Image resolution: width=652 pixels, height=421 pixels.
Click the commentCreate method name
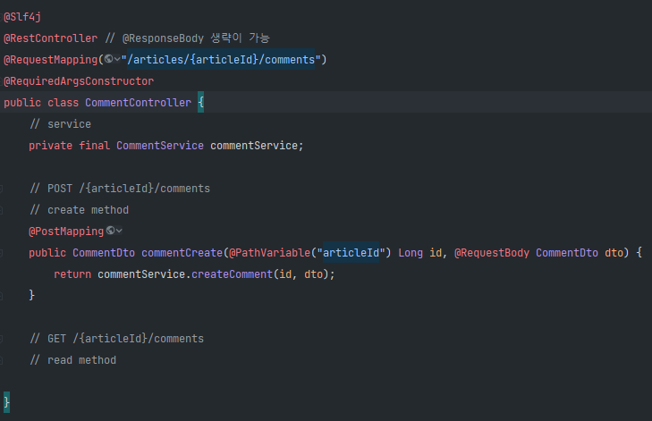(182, 253)
